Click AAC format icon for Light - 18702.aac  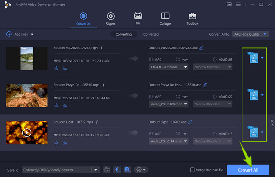click(253, 132)
